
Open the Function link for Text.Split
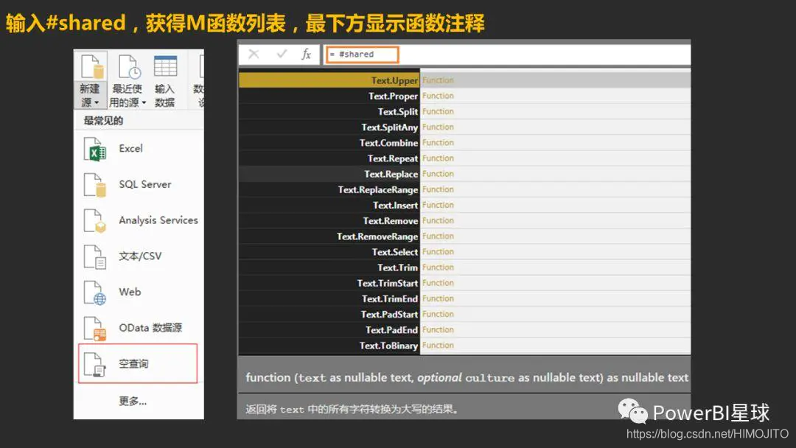click(x=438, y=111)
